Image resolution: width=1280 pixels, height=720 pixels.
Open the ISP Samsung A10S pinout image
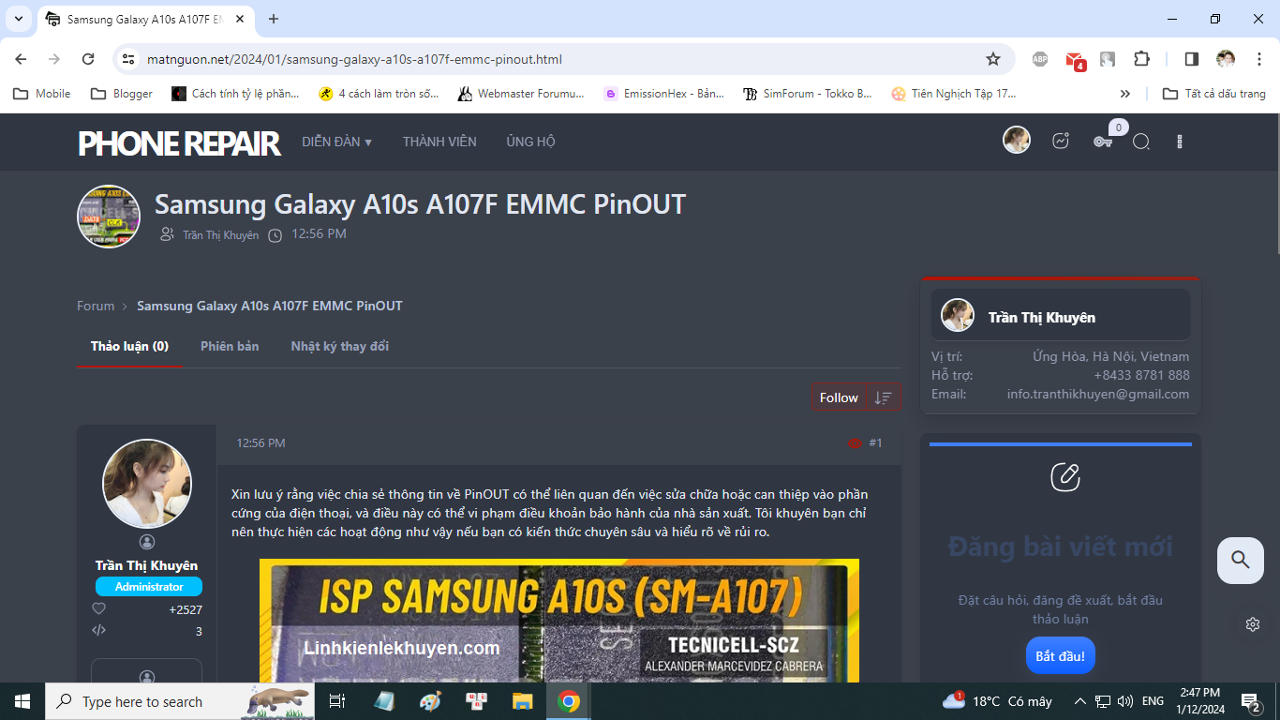(559, 621)
